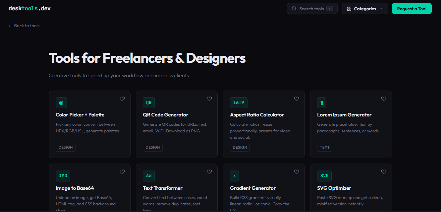Click the Request a Tool button

[412, 8]
